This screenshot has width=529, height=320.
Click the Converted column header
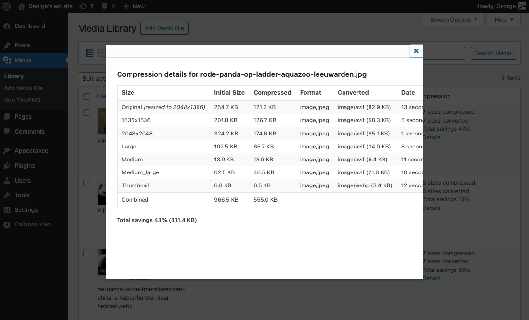353,93
